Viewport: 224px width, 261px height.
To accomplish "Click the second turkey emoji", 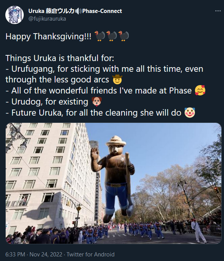I will pyautogui.click(x=112, y=36).
